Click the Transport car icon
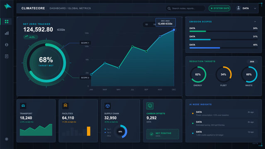 [23, 106]
